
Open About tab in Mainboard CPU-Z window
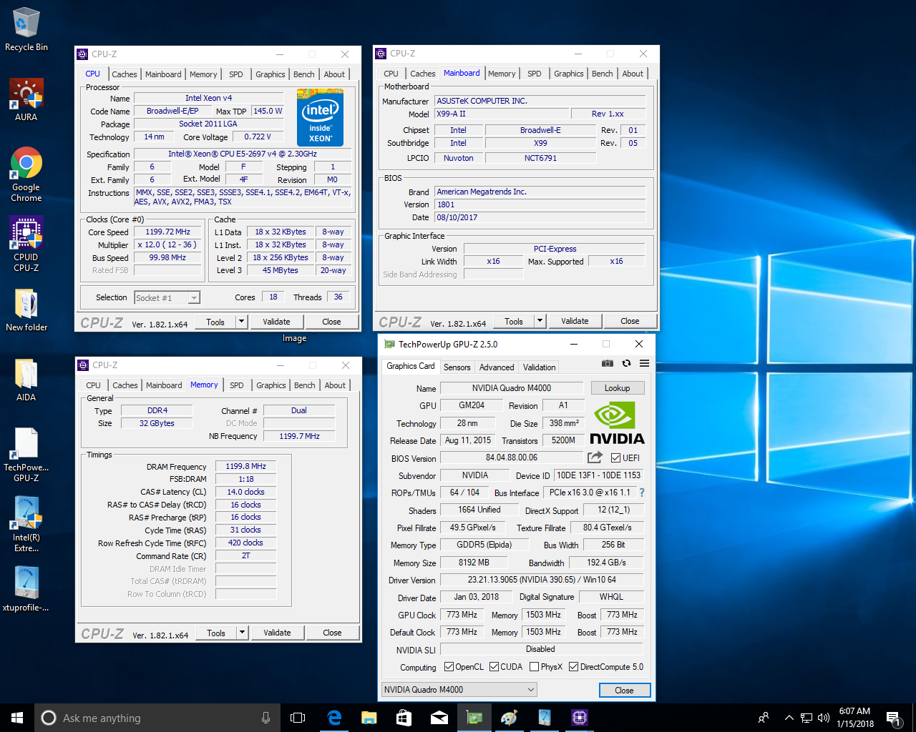[633, 74]
